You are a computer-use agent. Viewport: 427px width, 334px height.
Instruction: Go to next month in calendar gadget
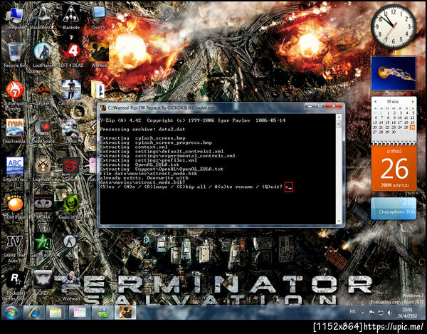coord(413,101)
